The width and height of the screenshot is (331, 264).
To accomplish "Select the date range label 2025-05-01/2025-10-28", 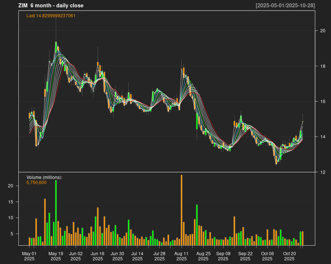I will pyautogui.click(x=285, y=5).
